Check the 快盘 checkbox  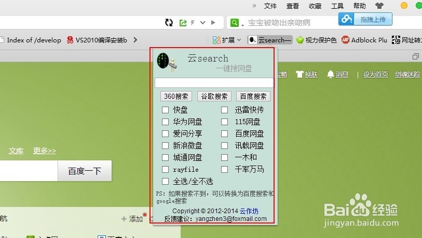tap(165, 110)
